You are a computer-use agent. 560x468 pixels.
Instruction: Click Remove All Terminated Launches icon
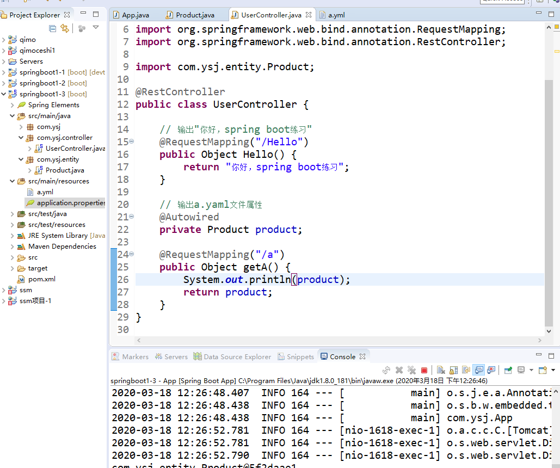pyautogui.click(x=411, y=370)
